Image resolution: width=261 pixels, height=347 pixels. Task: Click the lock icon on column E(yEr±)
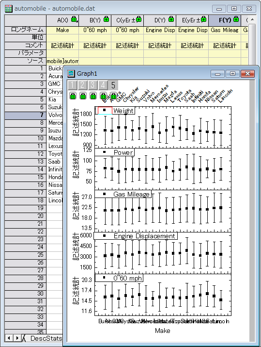pos(203,19)
